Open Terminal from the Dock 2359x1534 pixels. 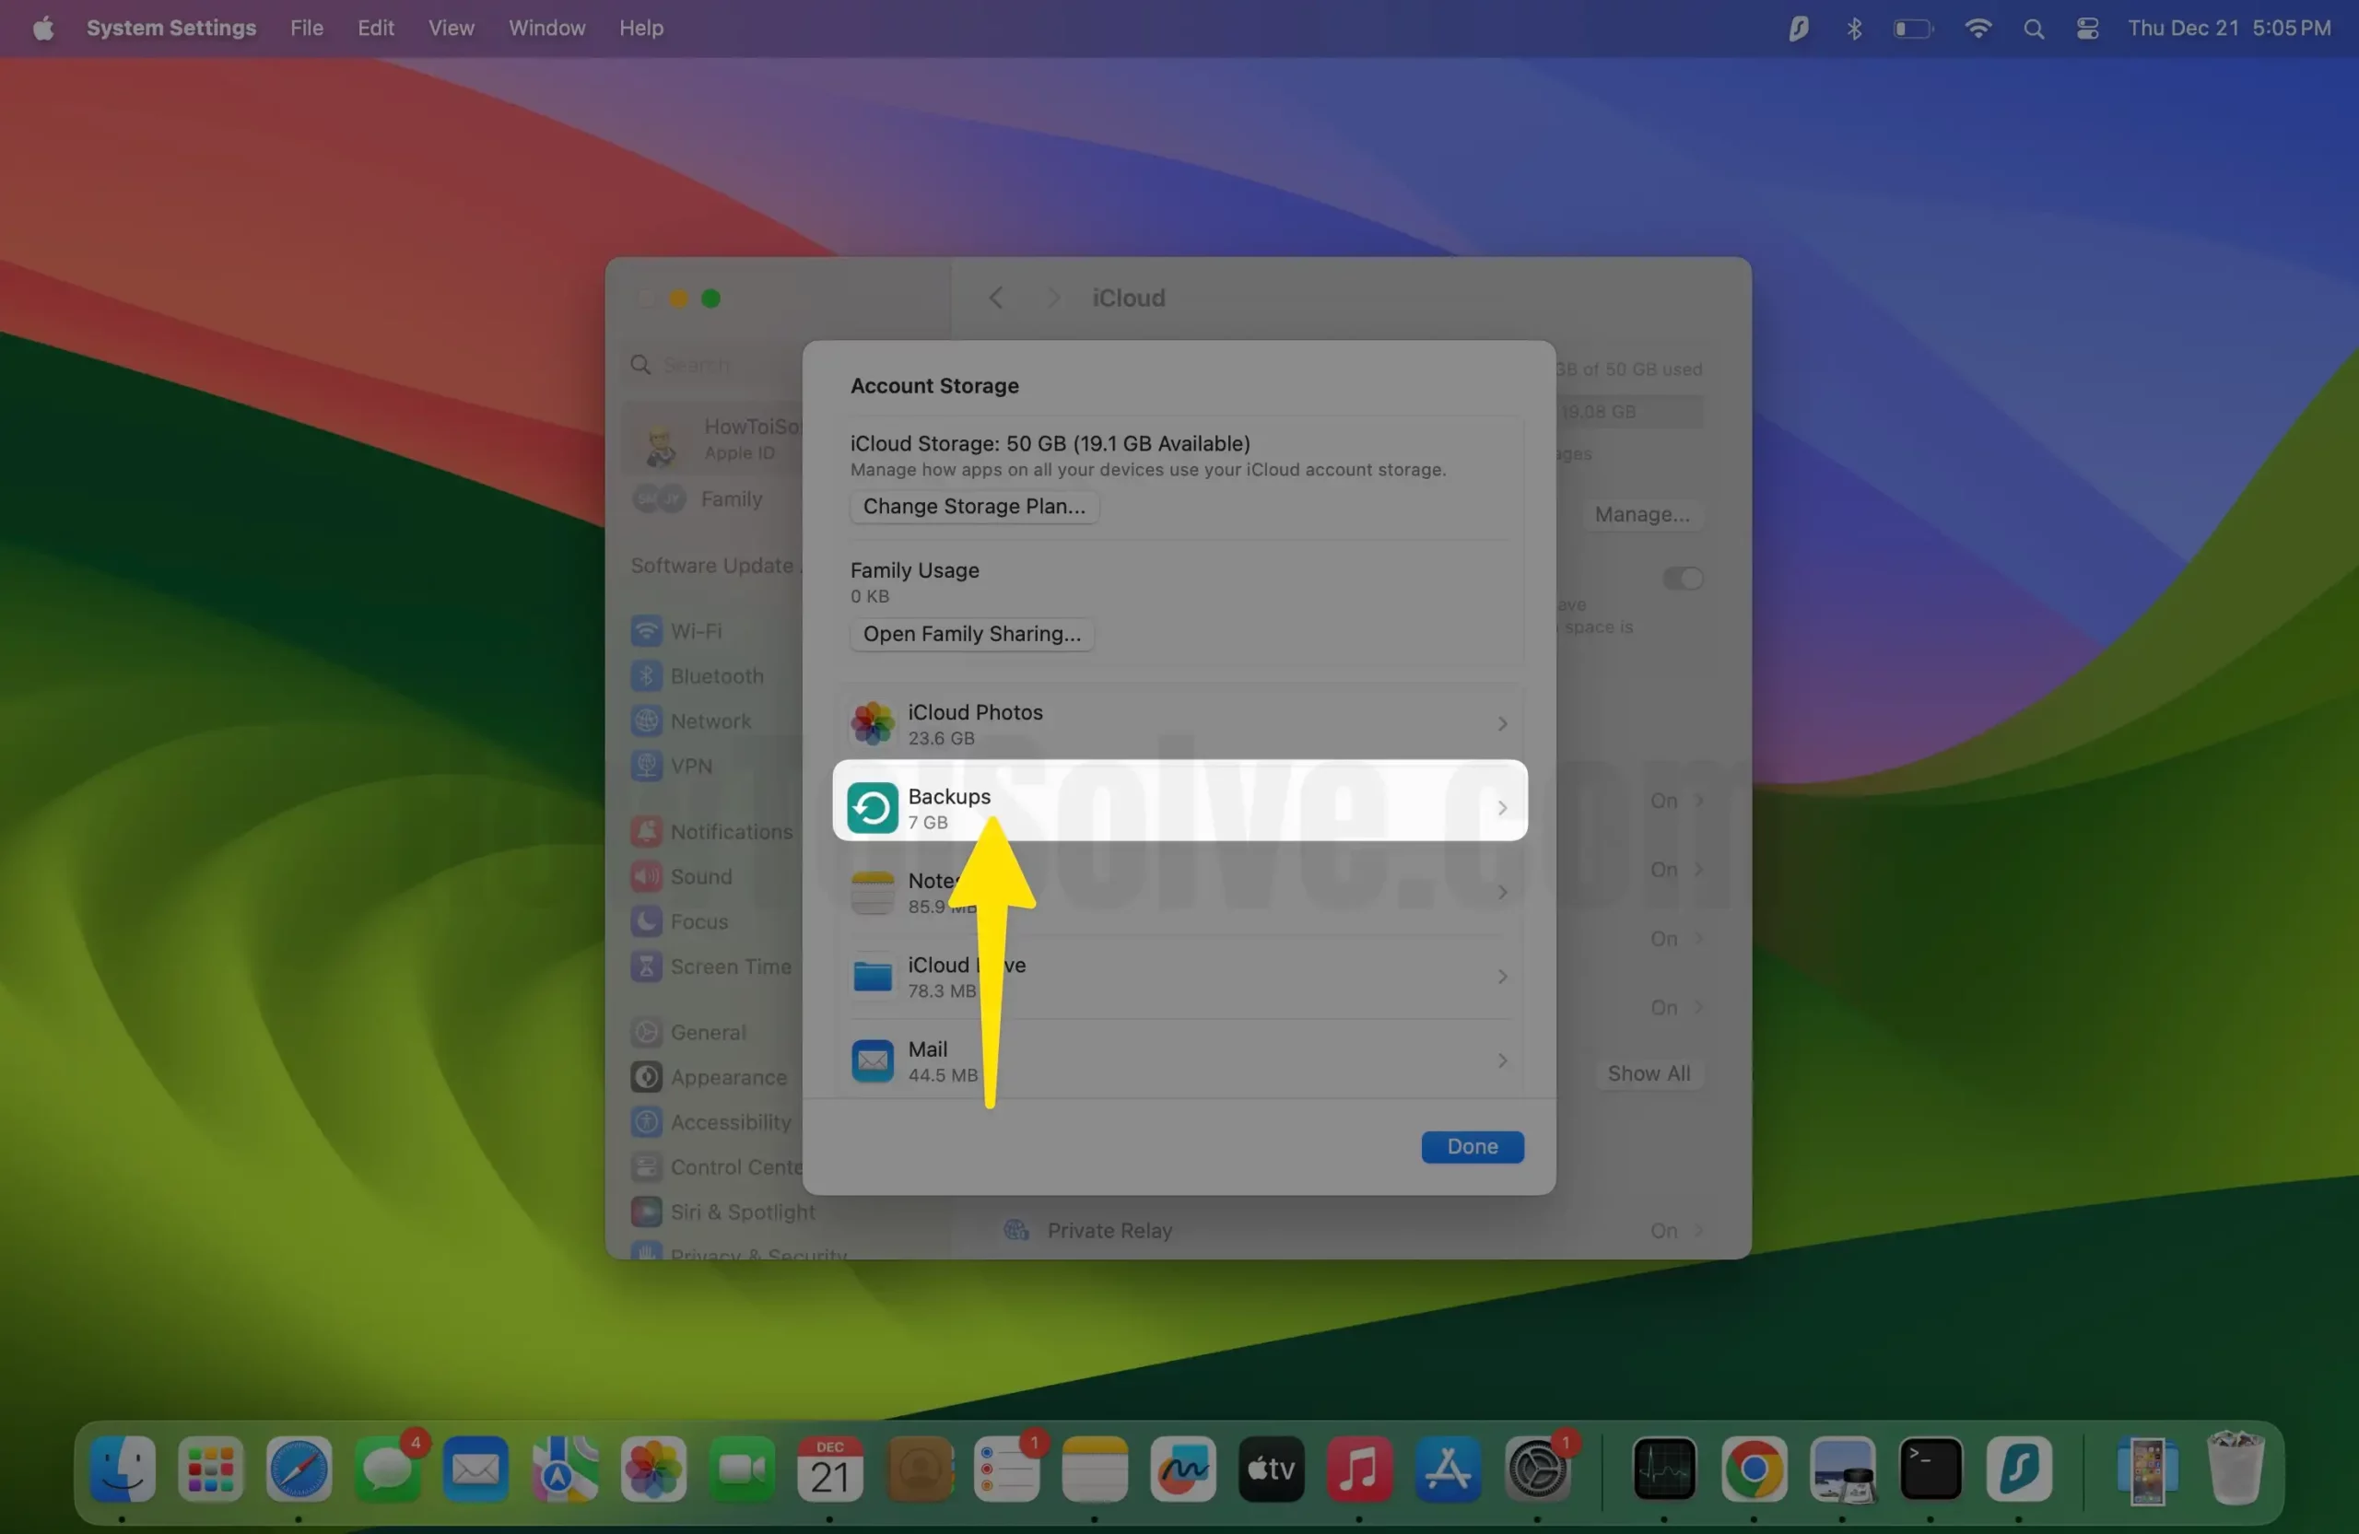pos(1930,1469)
